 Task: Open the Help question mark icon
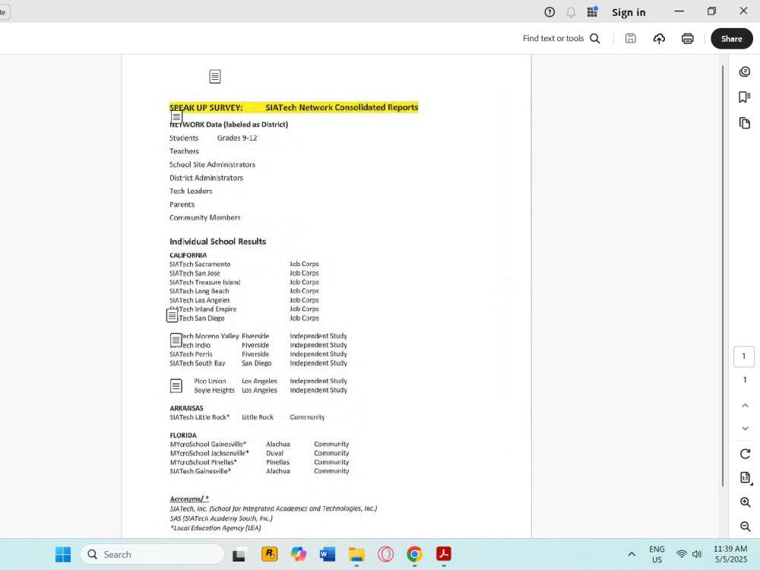tap(549, 12)
